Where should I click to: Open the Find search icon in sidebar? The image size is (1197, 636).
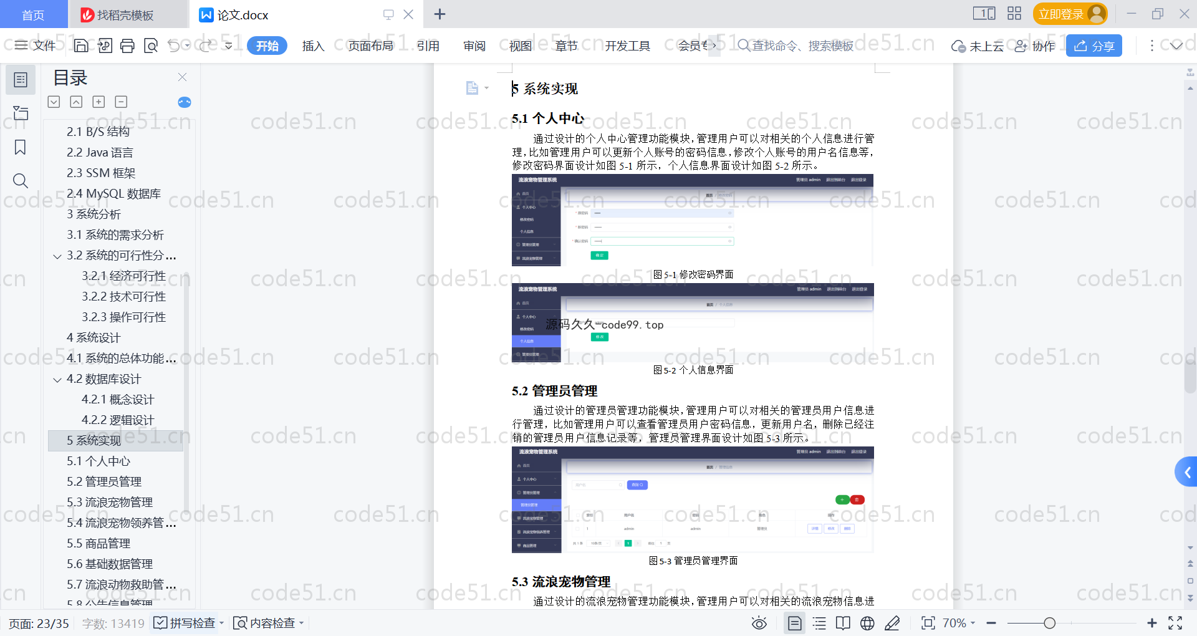(21, 181)
